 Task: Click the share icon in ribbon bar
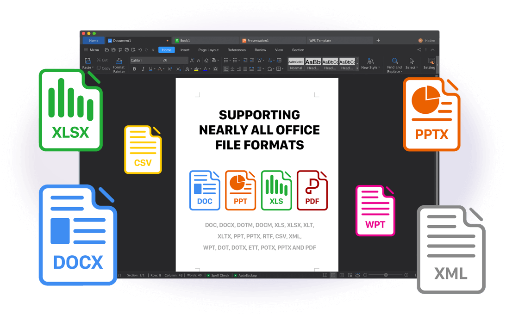point(419,50)
